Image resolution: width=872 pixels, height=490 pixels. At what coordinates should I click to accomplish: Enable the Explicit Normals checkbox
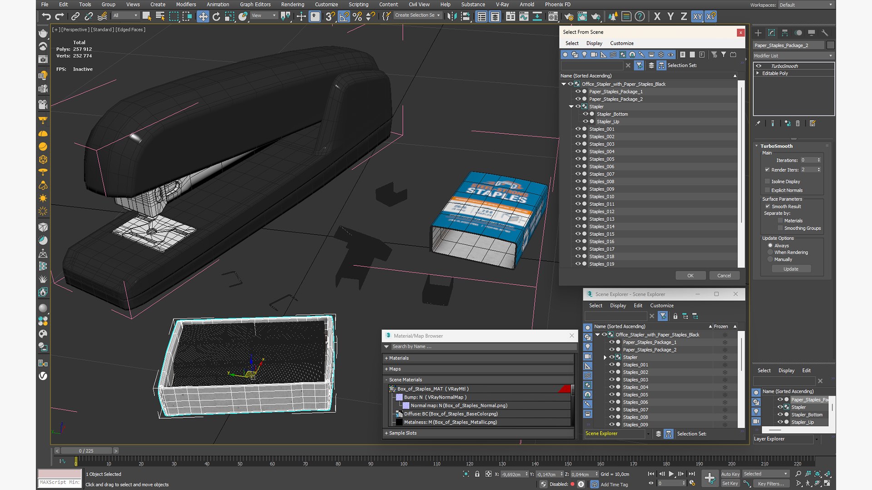[768, 190]
